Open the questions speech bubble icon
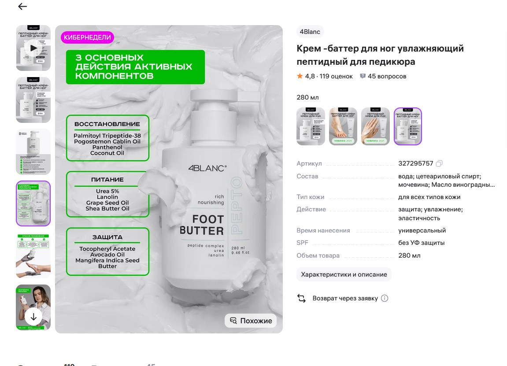The image size is (507, 366). pyautogui.click(x=363, y=76)
